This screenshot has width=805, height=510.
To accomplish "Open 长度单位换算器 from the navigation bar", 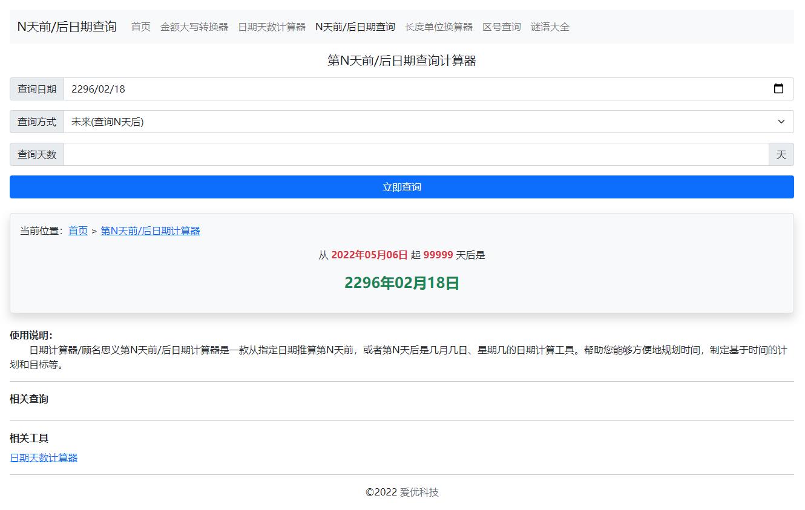I will (439, 27).
